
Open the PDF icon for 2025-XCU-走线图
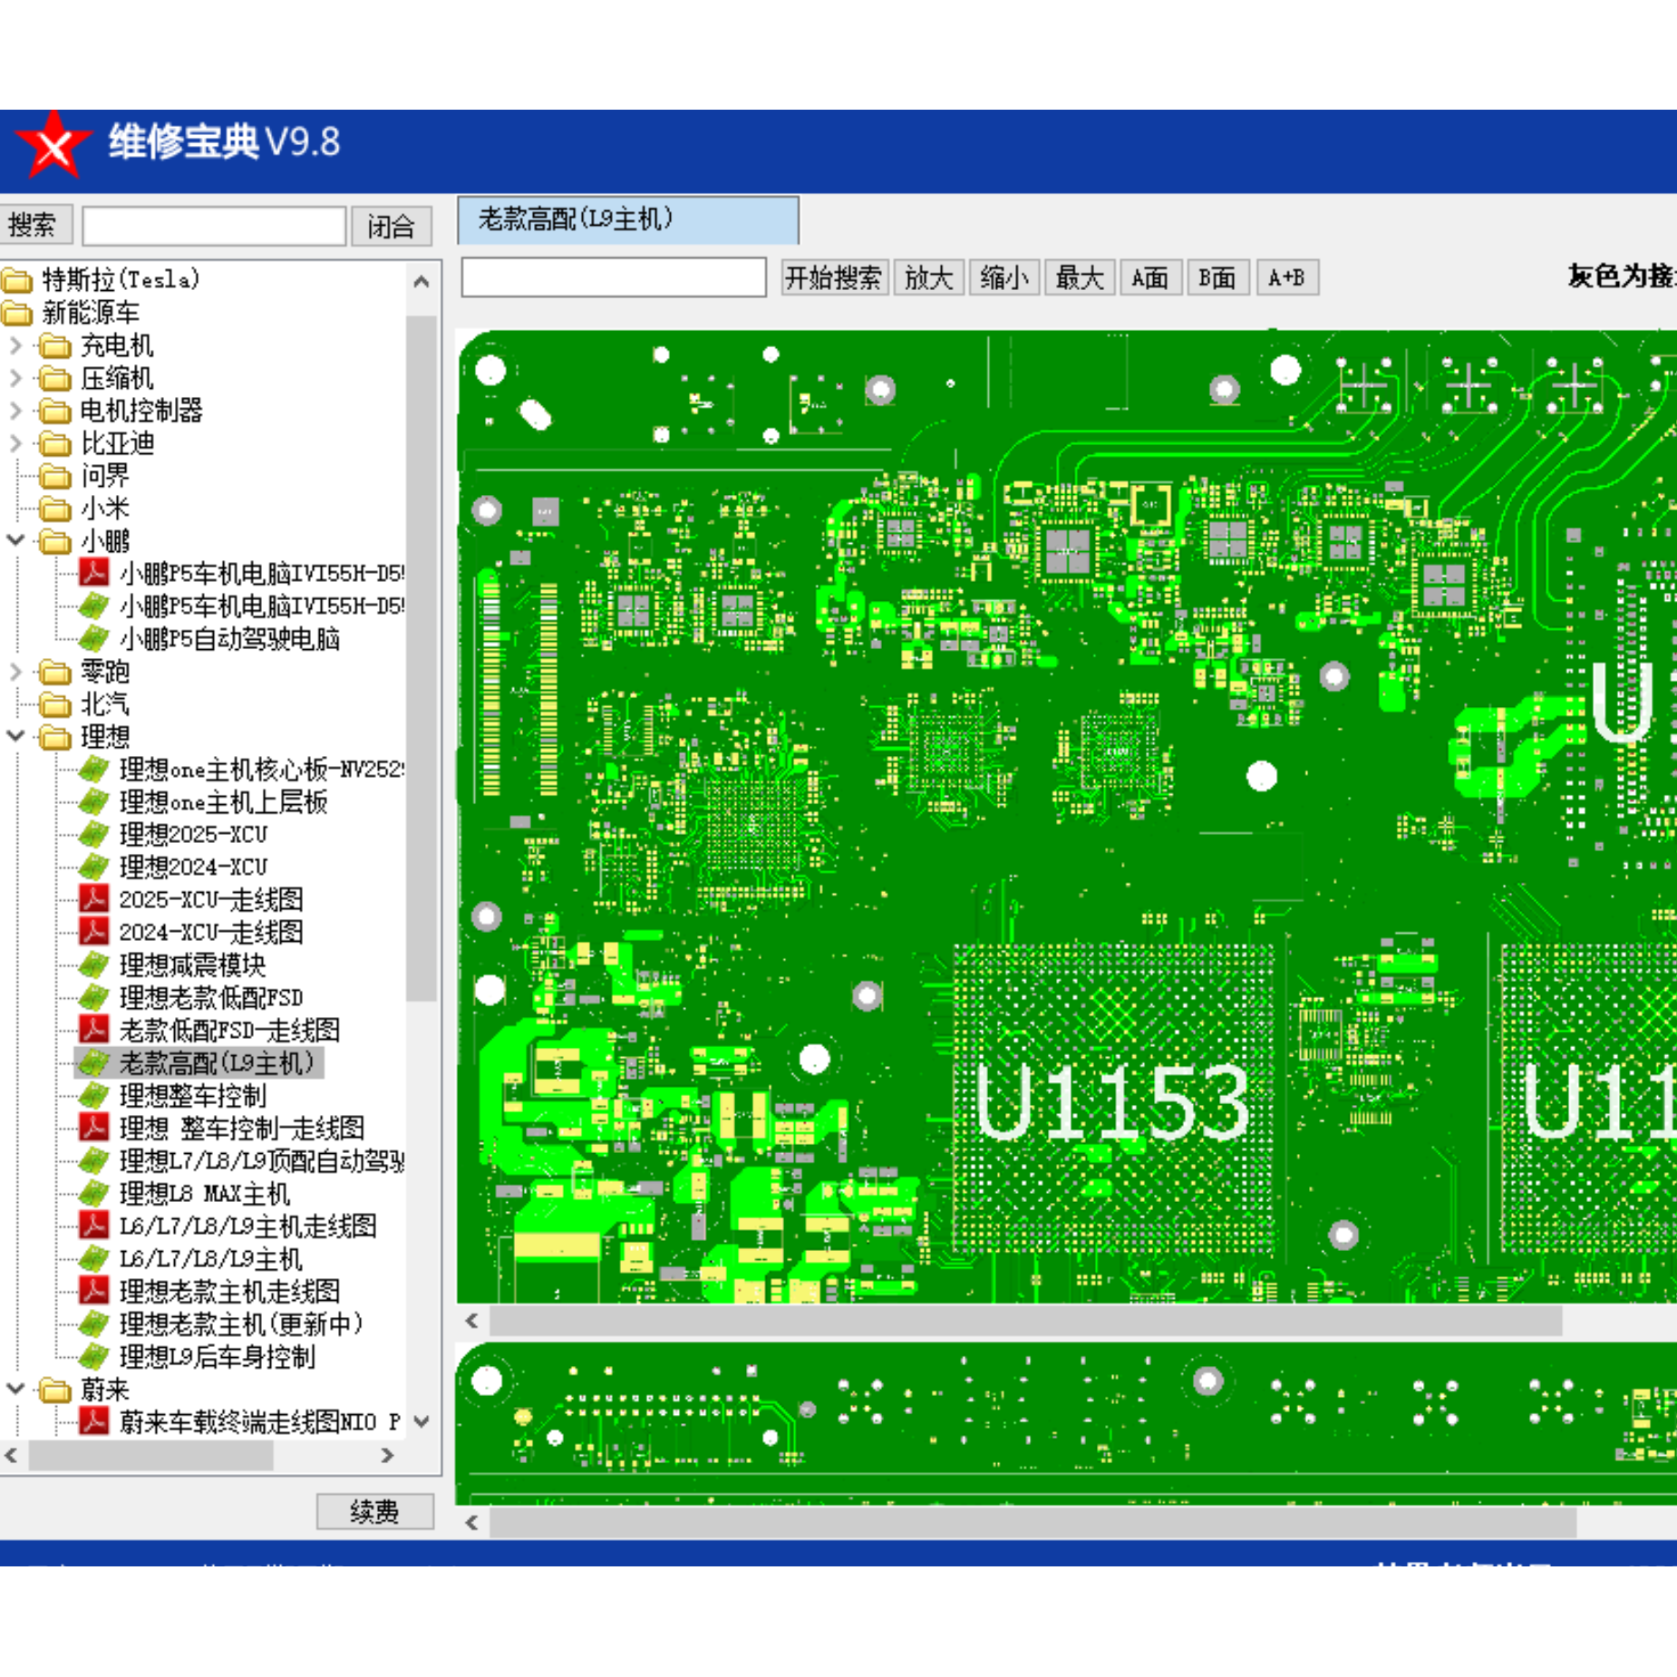click(93, 899)
